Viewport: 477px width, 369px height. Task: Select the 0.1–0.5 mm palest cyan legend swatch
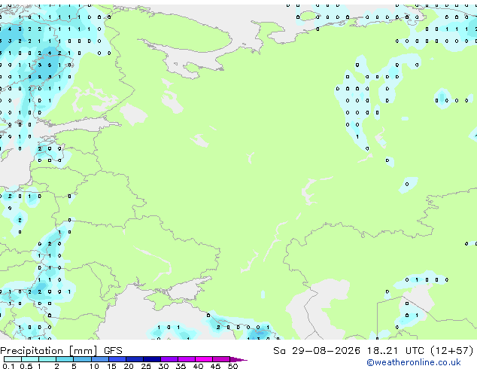13,359
